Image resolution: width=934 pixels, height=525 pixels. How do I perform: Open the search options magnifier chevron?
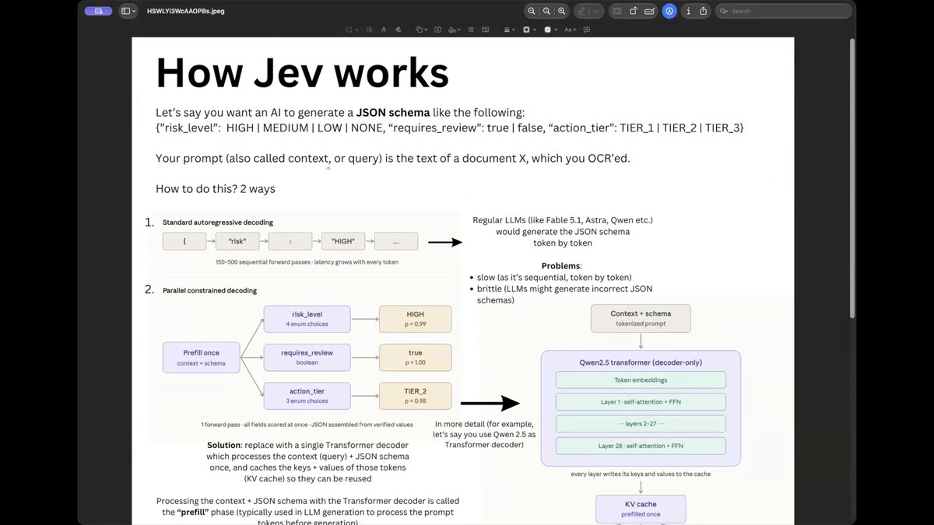pyautogui.click(x=724, y=11)
